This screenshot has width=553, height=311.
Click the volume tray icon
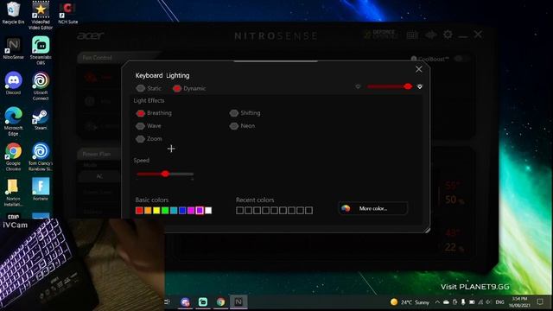click(x=488, y=302)
